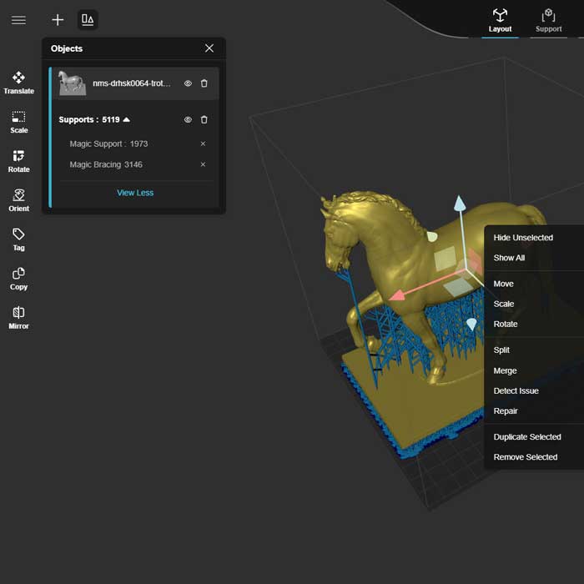Viewport: 584px width, 584px height.
Task: Open the Tag tool
Action: click(18, 239)
